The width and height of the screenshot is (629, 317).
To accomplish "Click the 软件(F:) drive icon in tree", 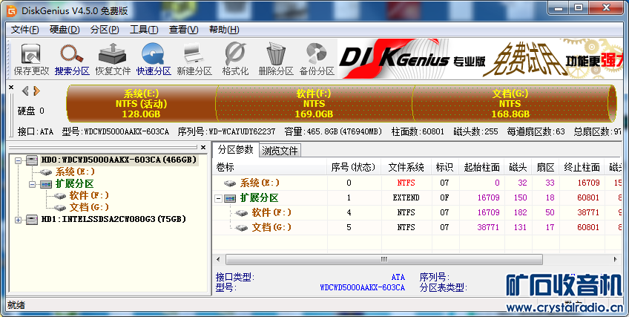I will pyautogui.click(x=60, y=196).
